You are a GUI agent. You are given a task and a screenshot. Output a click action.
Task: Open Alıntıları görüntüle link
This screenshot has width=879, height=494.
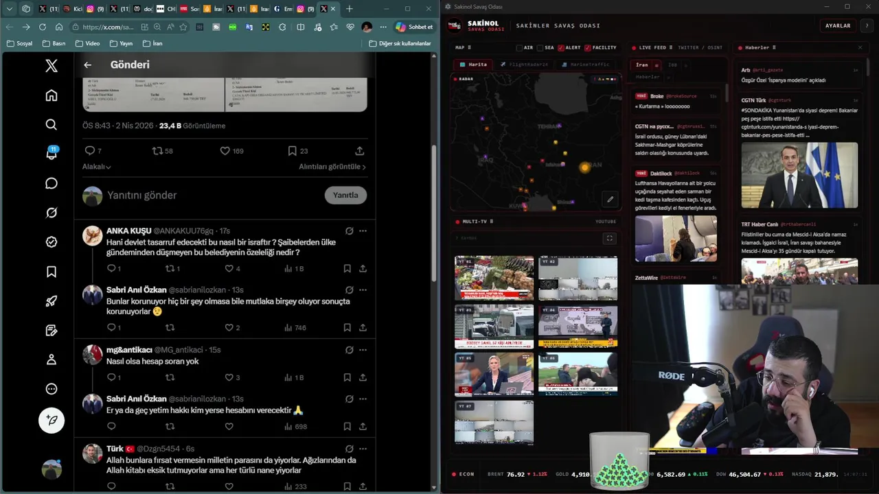pos(332,167)
